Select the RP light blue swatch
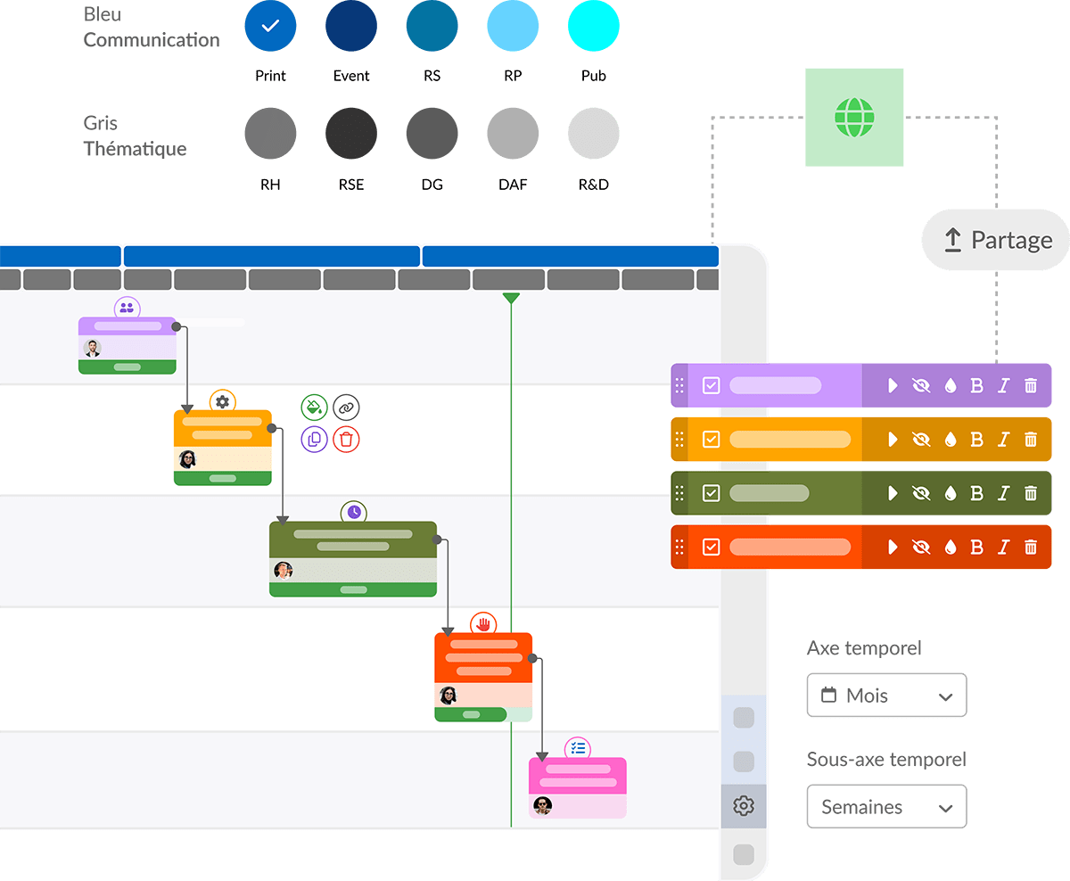The image size is (1070, 881). click(513, 26)
